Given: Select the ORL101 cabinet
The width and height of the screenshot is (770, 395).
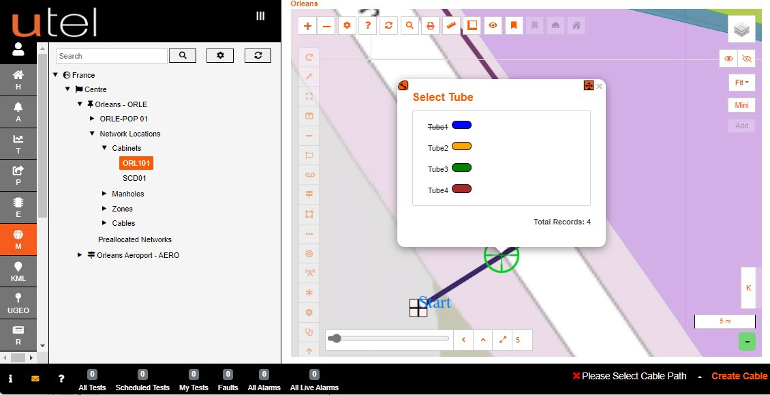Looking at the screenshot, I should [x=136, y=163].
